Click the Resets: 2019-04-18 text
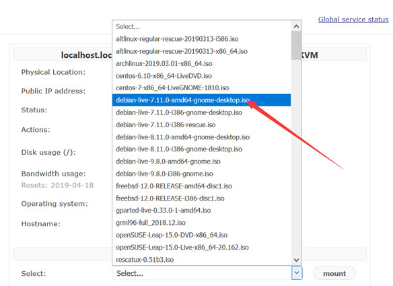Image resolution: width=393 pixels, height=286 pixels. pos(57,185)
